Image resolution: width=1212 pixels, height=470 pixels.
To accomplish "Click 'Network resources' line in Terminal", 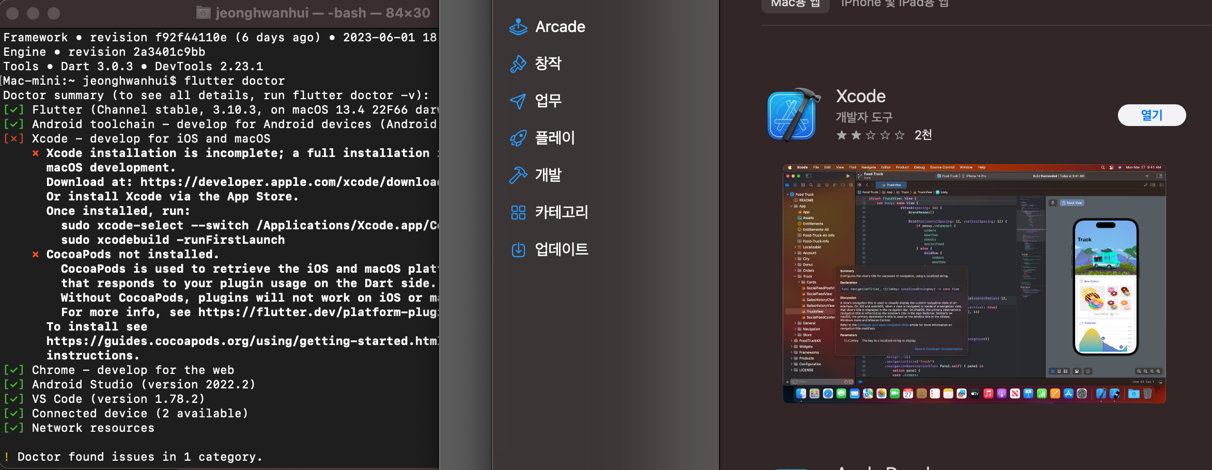I will [x=93, y=428].
